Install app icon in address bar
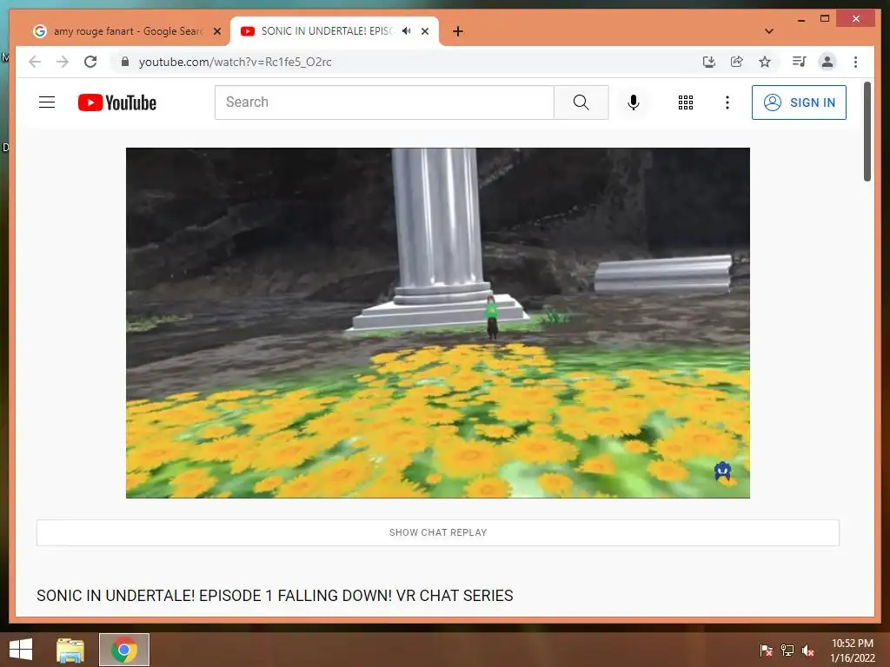 (x=709, y=62)
